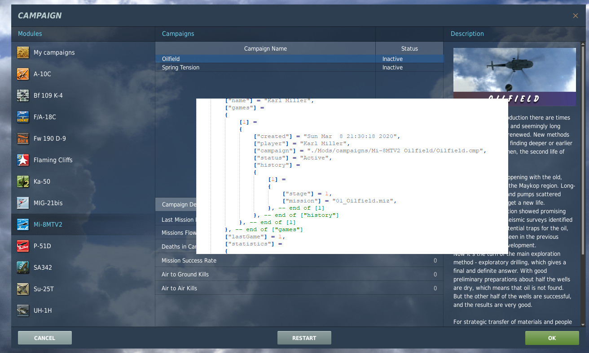Choose Ka-50 module label
The image size is (589, 353).
tap(42, 181)
